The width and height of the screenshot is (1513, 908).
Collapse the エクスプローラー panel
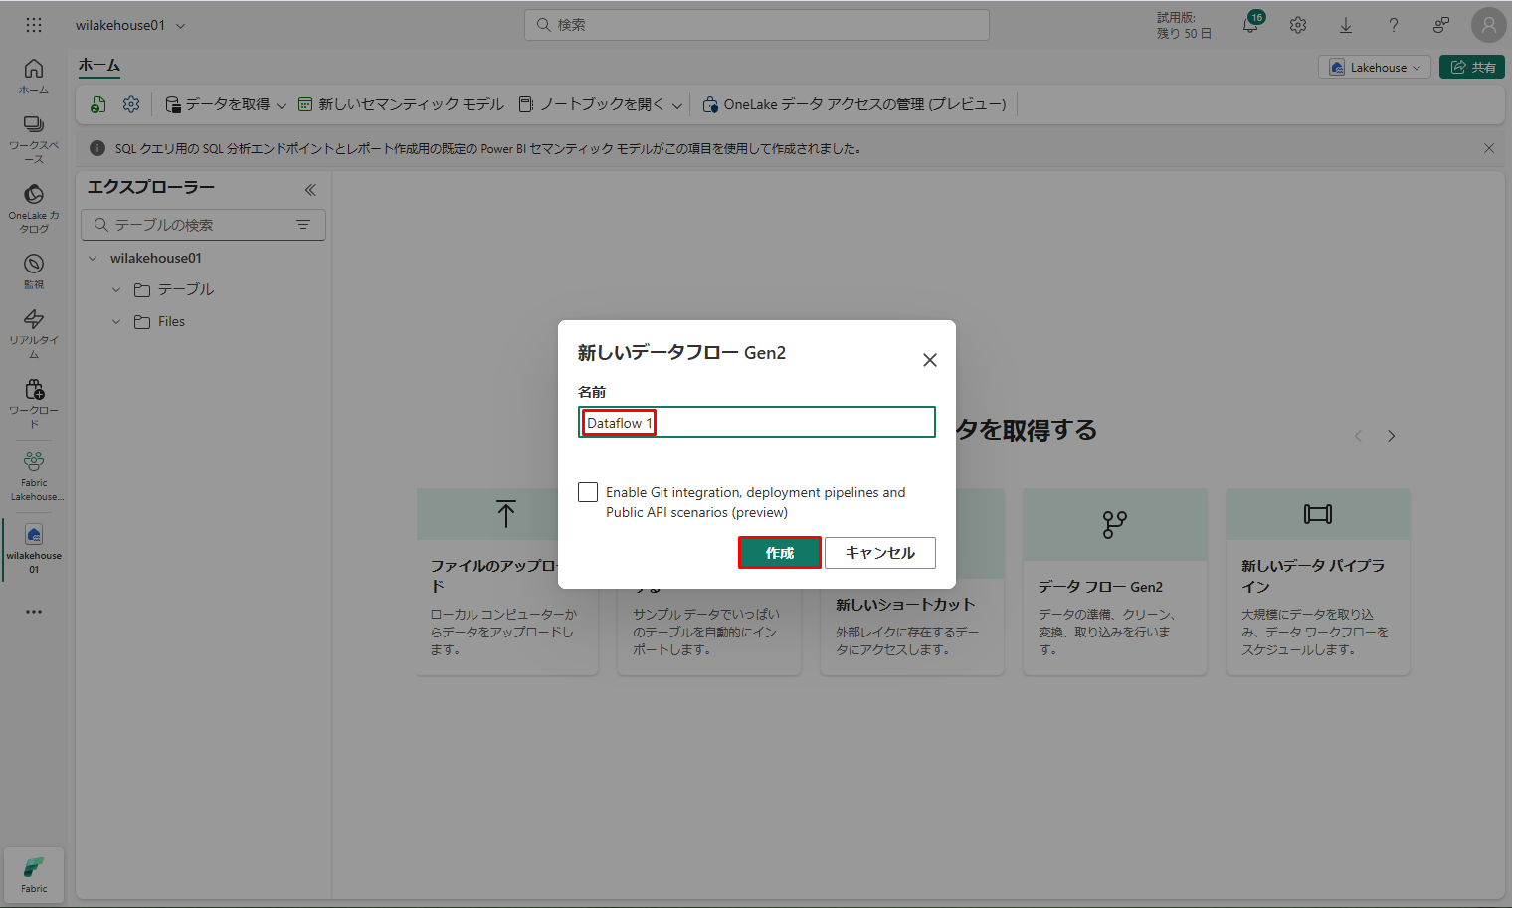[x=310, y=189]
